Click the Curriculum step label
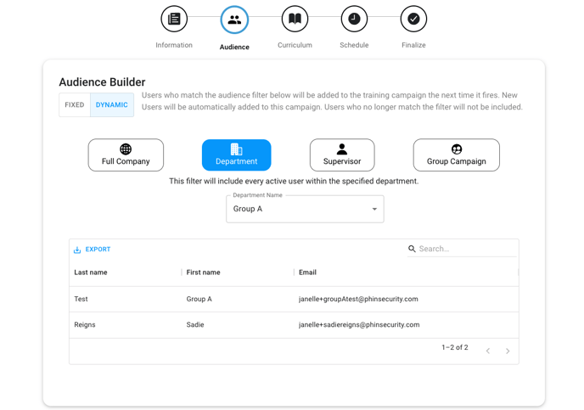 [295, 45]
